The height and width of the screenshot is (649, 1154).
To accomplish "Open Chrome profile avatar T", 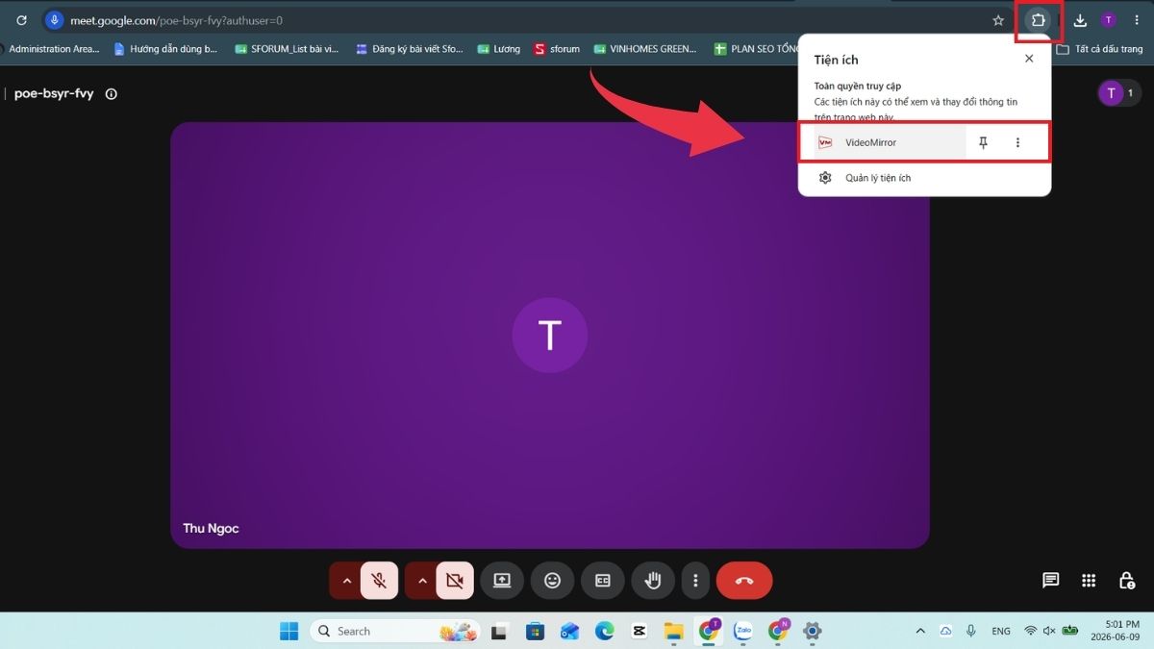I will [1109, 20].
